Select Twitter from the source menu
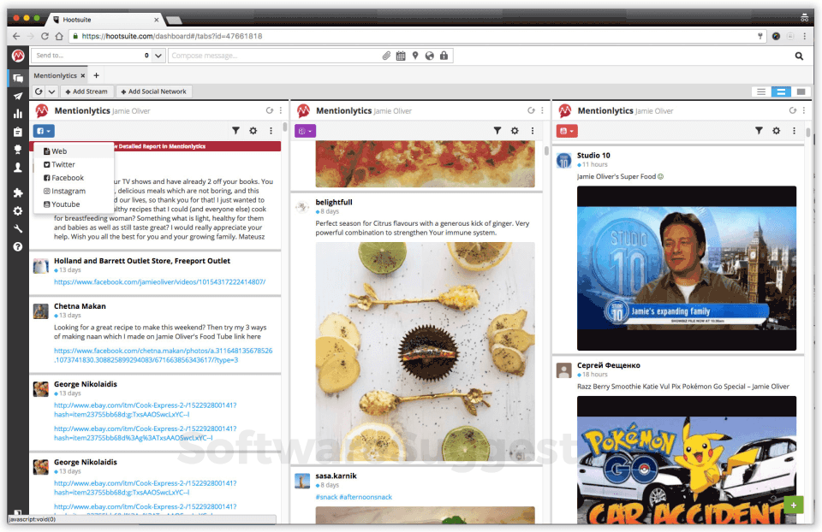The height and width of the screenshot is (532, 822). pos(74,164)
